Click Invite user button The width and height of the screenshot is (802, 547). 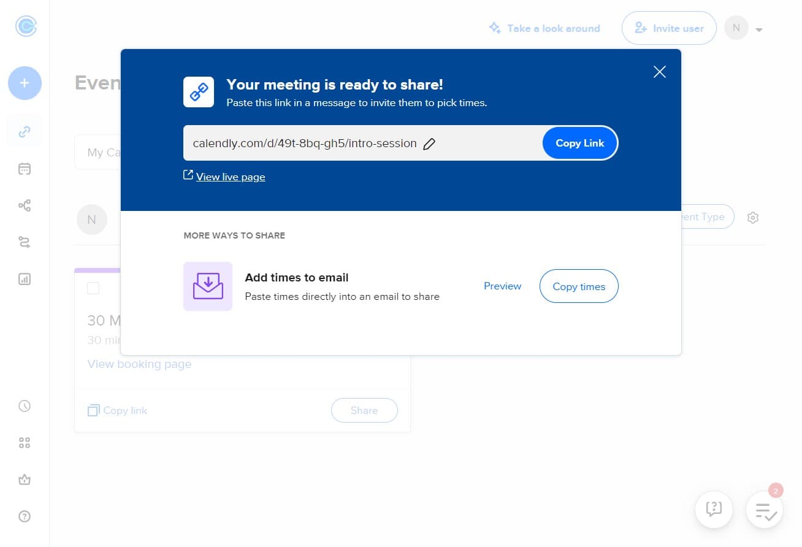668,28
